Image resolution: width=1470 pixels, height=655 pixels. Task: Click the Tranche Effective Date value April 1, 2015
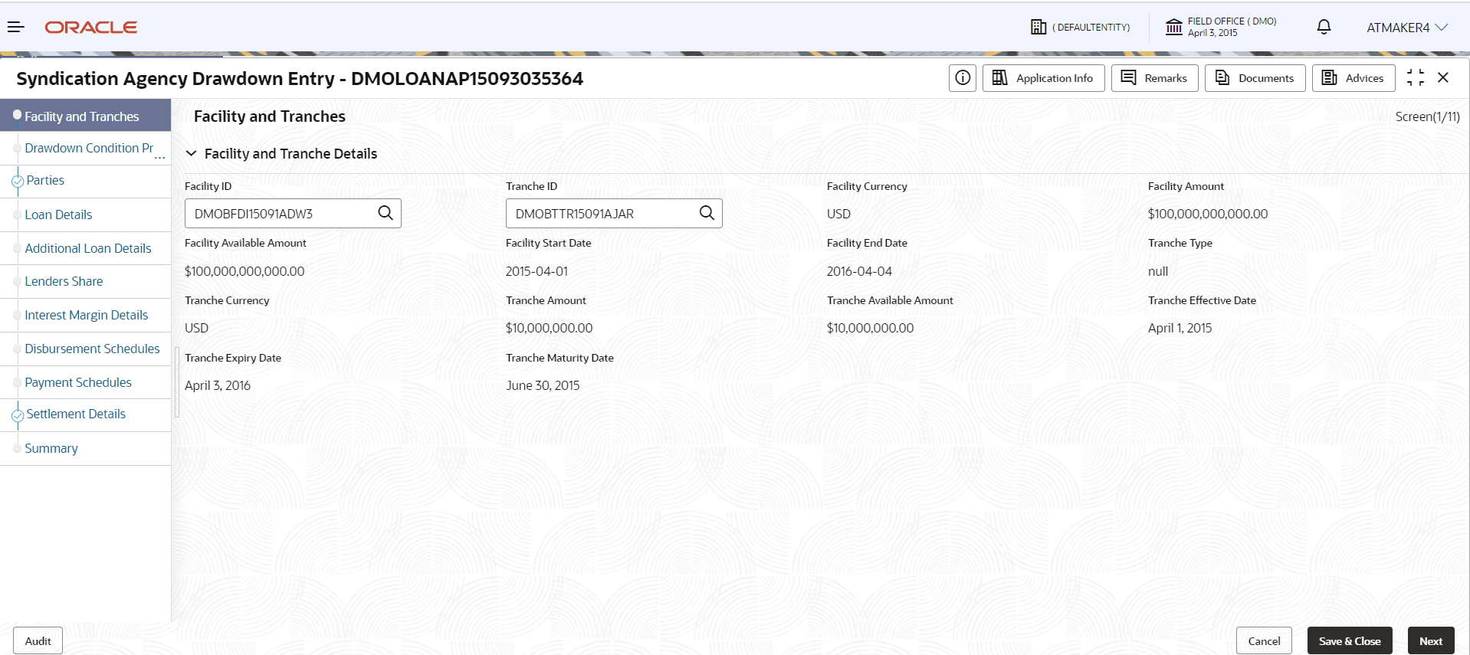pos(1180,328)
